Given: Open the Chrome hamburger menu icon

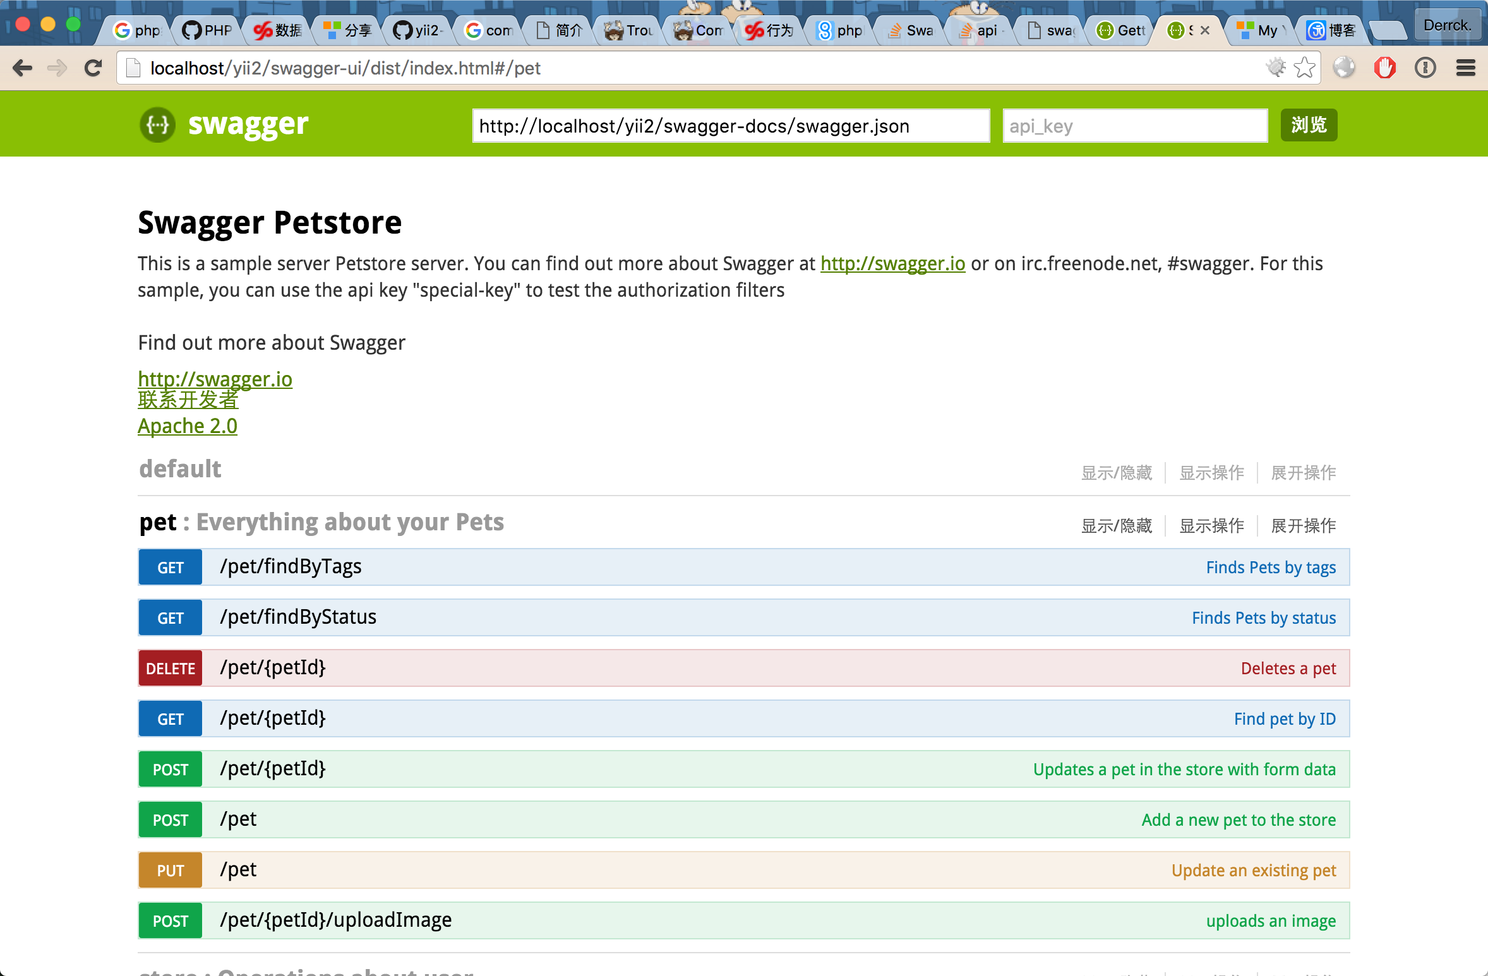Looking at the screenshot, I should (x=1465, y=68).
